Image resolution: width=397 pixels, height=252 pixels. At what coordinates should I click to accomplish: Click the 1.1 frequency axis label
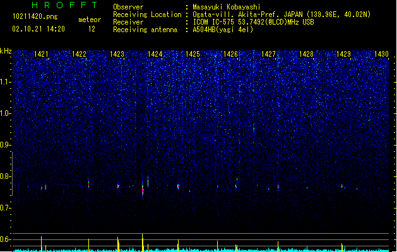[x=5, y=82]
